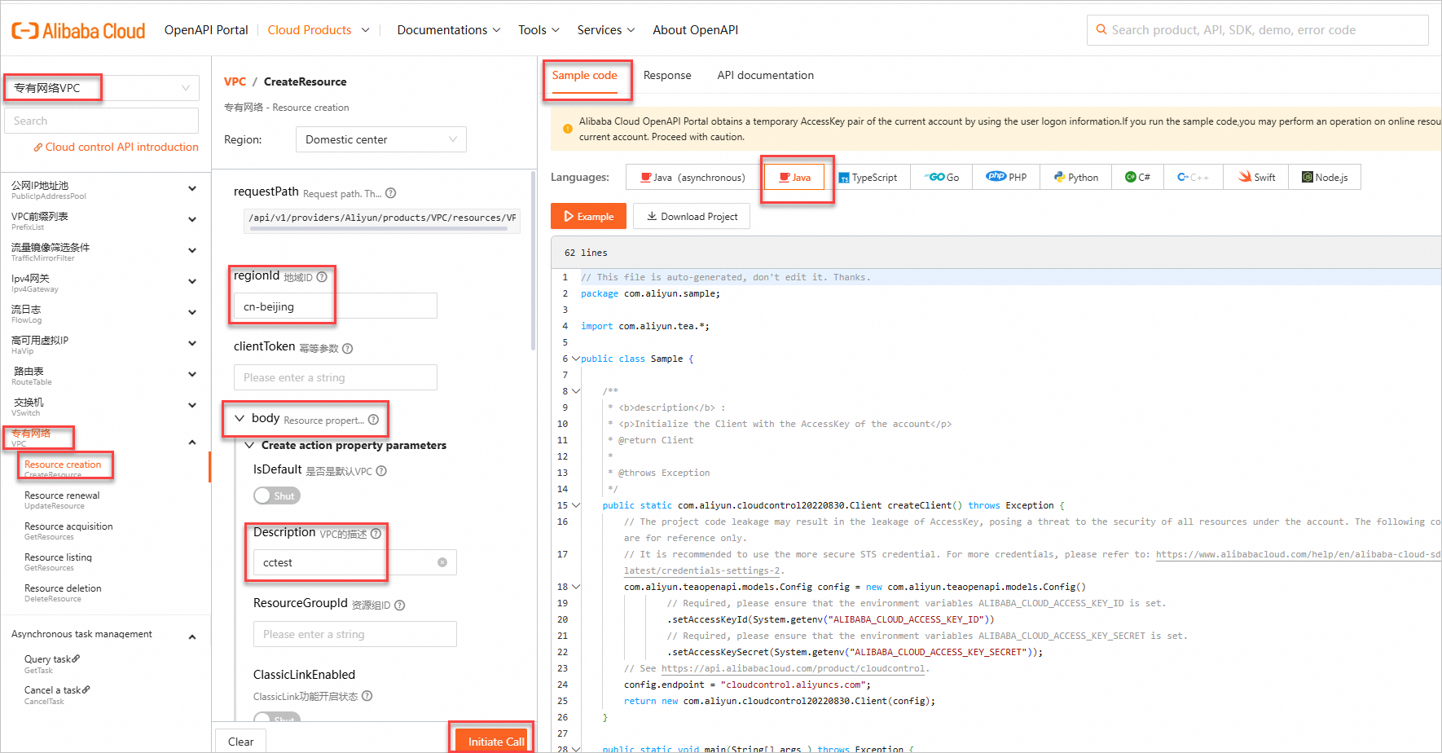Open the Cloud Products menu

point(319,30)
